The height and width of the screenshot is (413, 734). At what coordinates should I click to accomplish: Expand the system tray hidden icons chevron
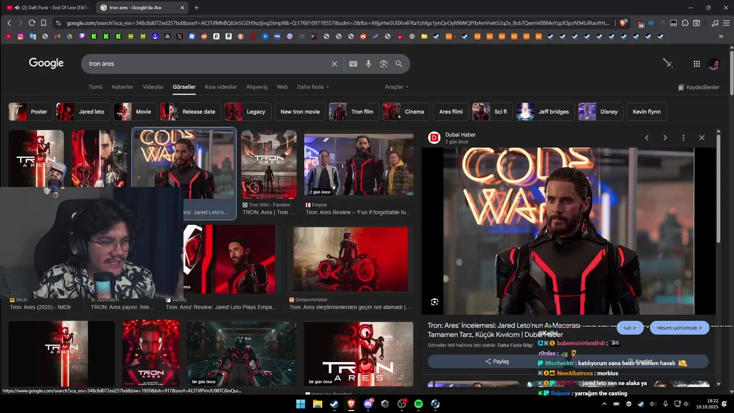[x=604, y=404]
